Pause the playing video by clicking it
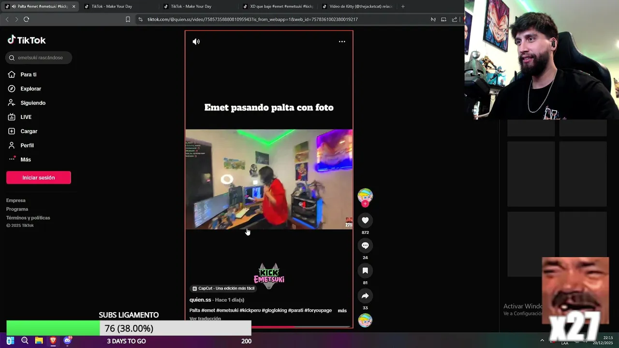 tap(269, 179)
